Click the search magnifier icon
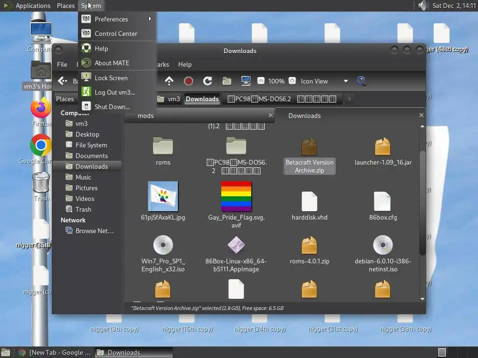 coord(361,81)
